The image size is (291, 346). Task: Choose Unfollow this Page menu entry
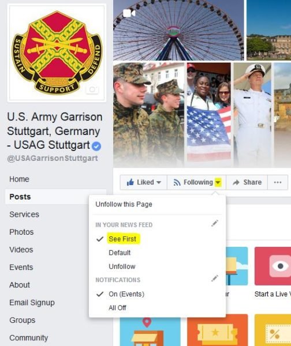coord(124,204)
